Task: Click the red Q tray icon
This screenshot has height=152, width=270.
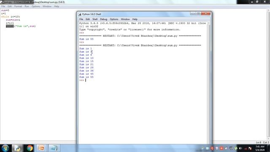Action: point(212,148)
